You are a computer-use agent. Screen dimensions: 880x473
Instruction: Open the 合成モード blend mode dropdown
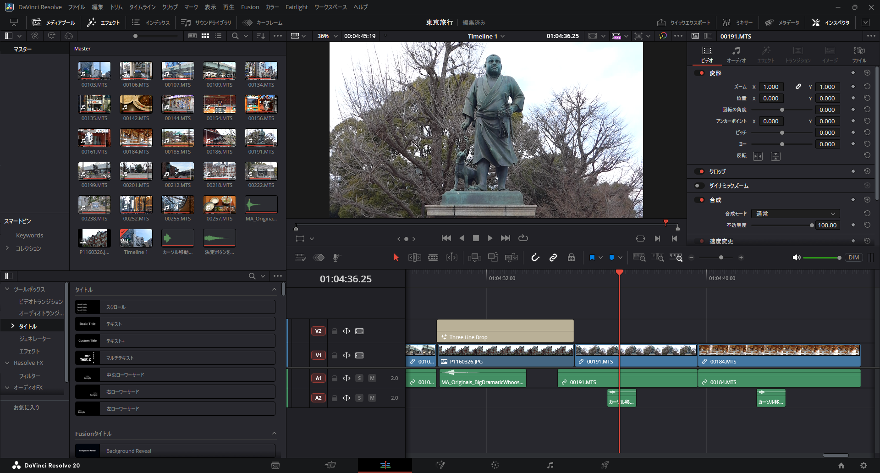(x=796, y=214)
